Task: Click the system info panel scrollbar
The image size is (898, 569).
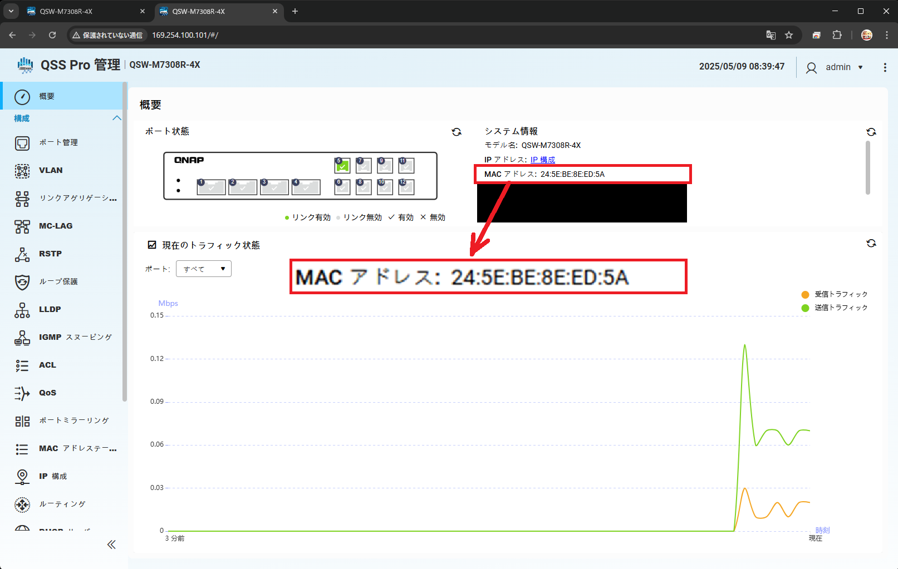Action: [x=868, y=167]
